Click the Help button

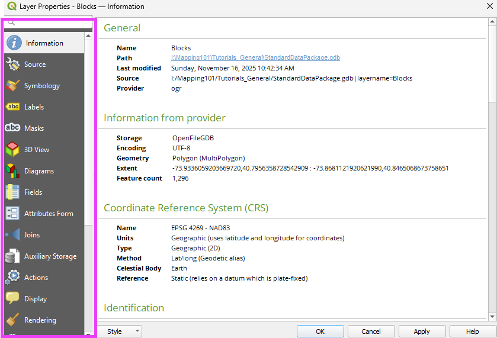pos(473,331)
